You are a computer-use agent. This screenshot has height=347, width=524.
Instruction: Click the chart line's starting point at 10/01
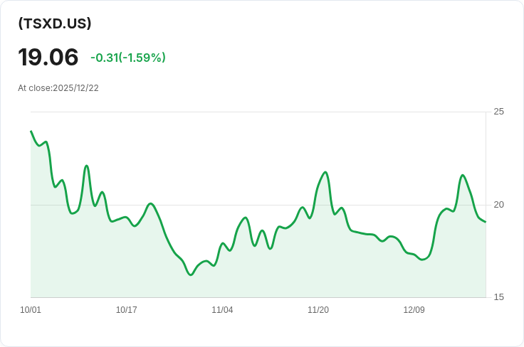[31, 132]
